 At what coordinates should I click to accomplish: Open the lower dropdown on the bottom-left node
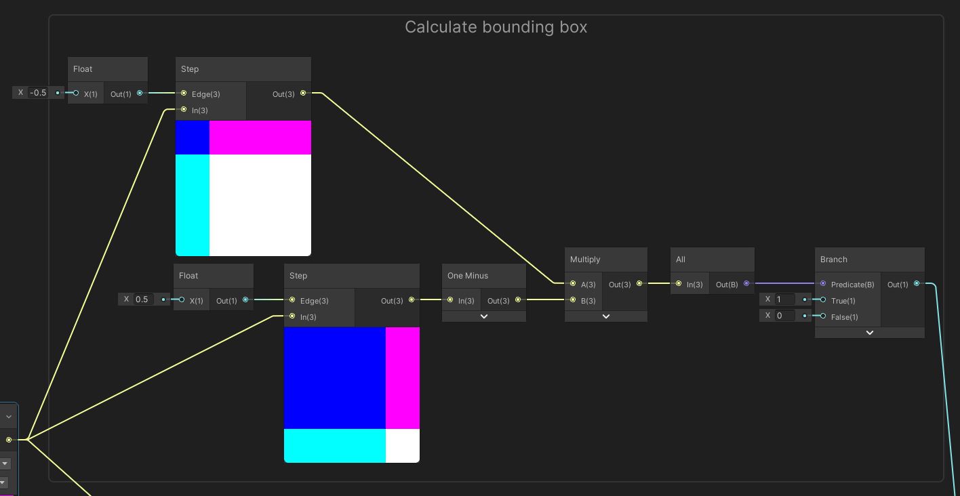pyautogui.click(x=5, y=483)
